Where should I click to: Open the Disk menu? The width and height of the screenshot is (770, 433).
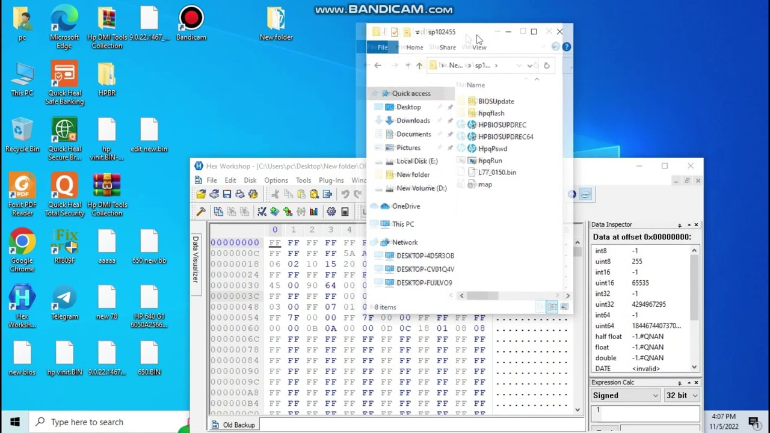250,180
